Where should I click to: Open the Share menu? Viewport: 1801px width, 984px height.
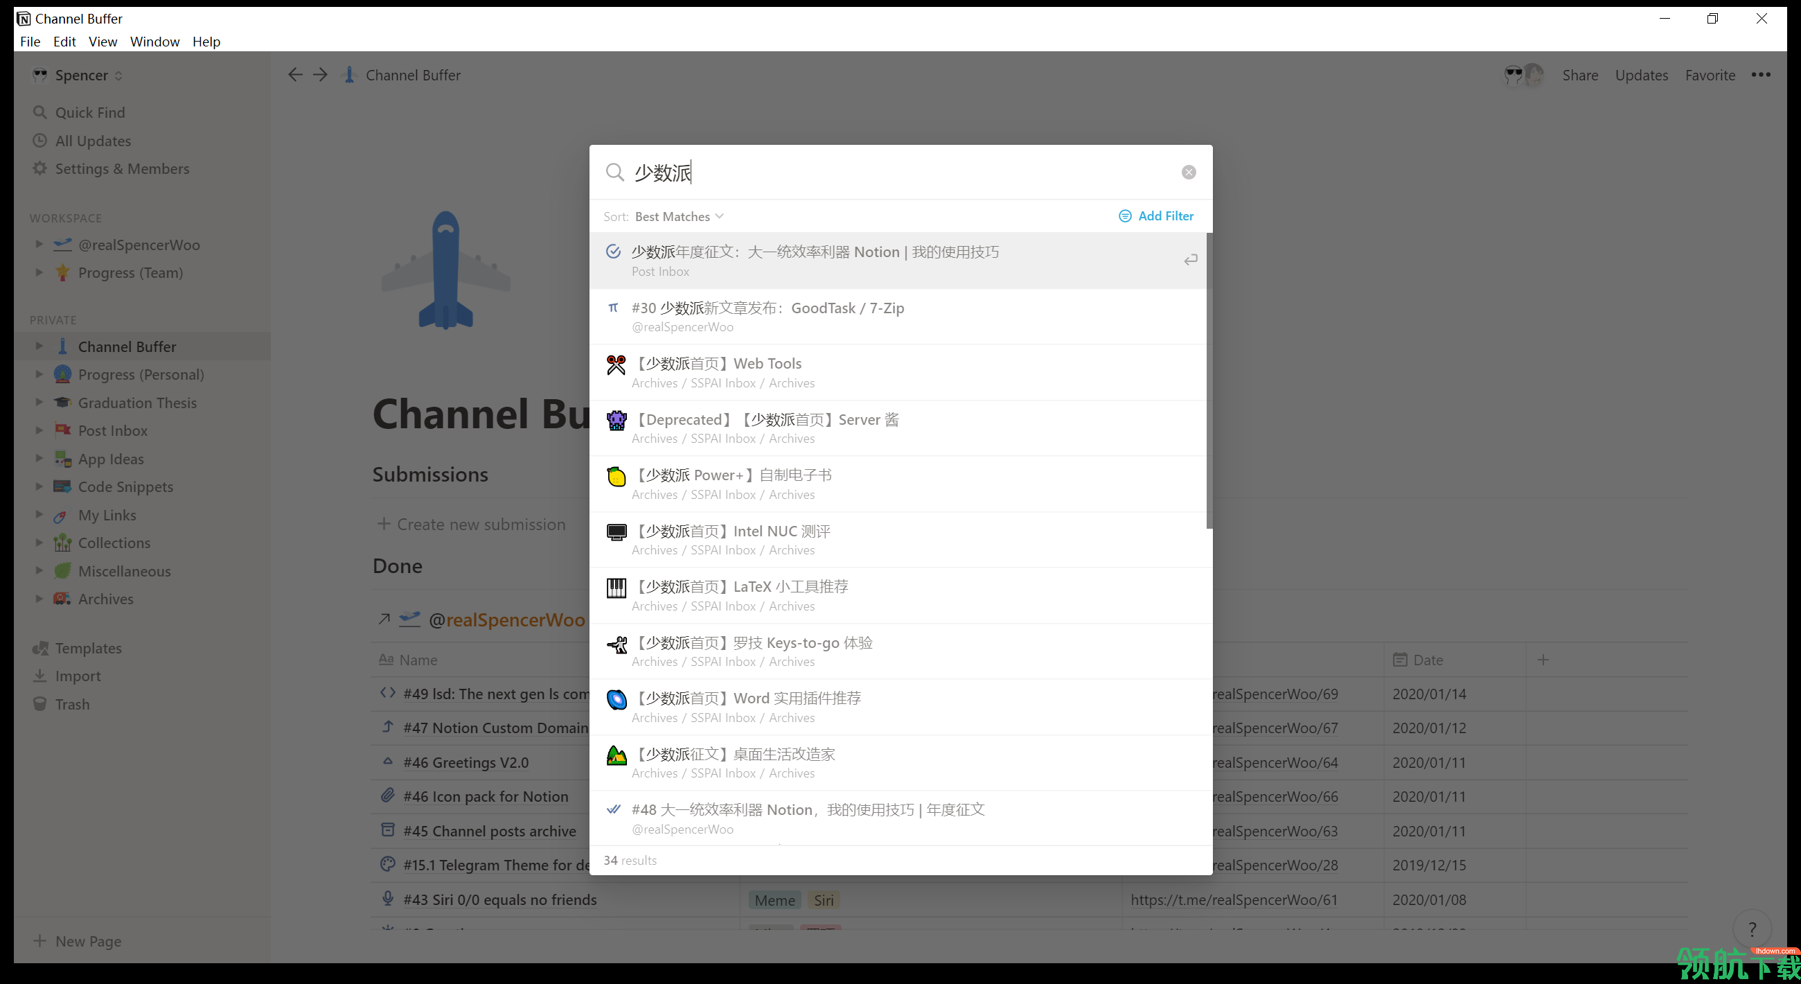coord(1580,75)
